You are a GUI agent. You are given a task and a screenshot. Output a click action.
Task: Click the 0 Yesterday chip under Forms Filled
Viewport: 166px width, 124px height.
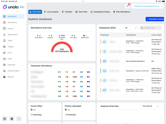tap(36, 115)
